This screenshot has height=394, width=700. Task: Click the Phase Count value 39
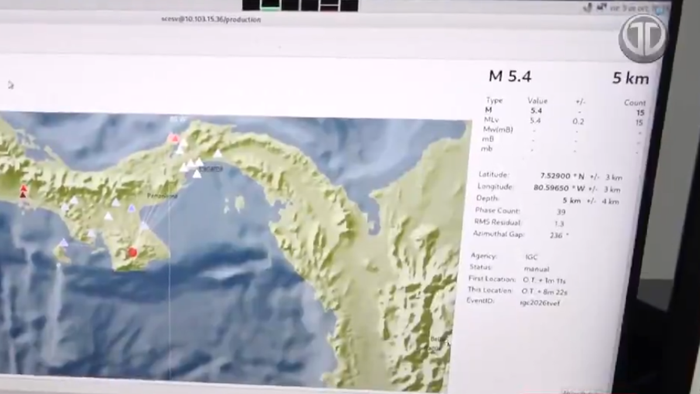pyautogui.click(x=560, y=212)
